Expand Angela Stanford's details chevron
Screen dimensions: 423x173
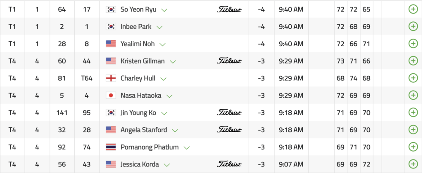[x=175, y=130]
